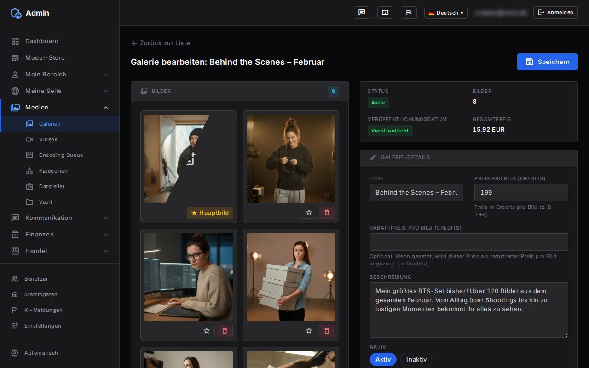Collapse the Medien menu
589x368 pixels.
[x=60, y=107]
